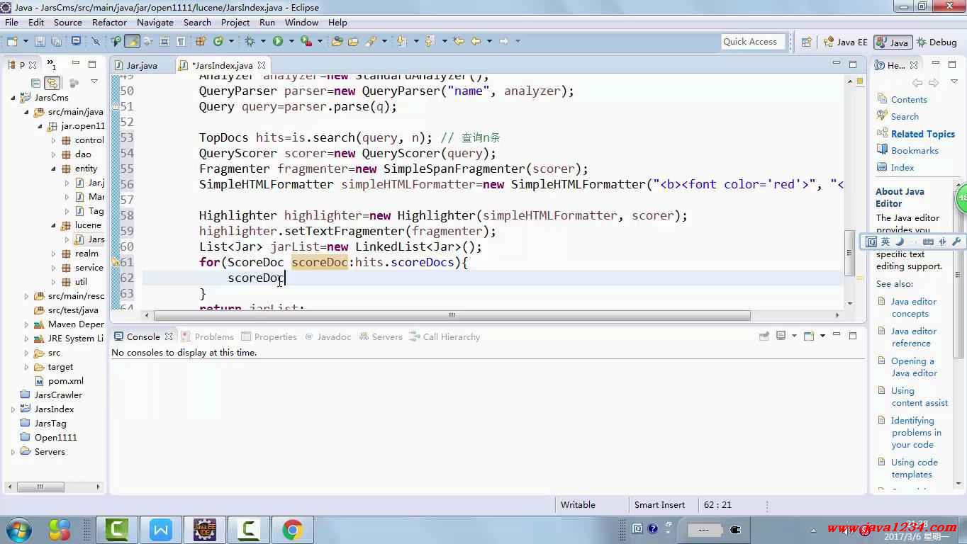Image resolution: width=967 pixels, height=544 pixels.
Task: Switch to the Problems tab
Action: (208, 336)
